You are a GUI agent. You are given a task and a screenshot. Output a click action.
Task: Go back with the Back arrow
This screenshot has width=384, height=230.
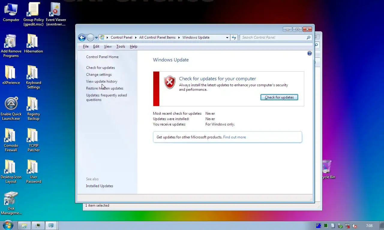(82, 37)
